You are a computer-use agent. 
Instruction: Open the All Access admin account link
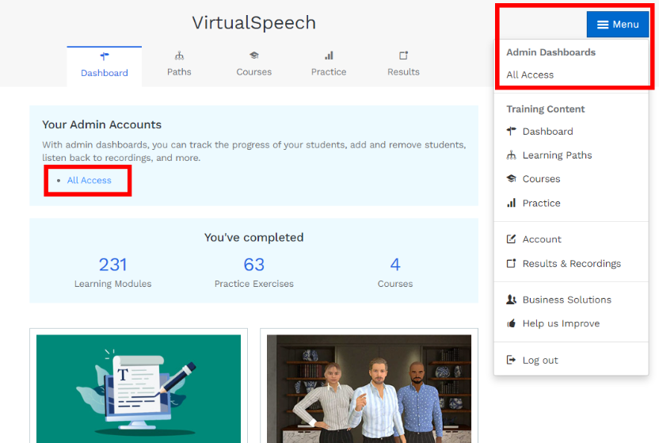[x=89, y=181]
